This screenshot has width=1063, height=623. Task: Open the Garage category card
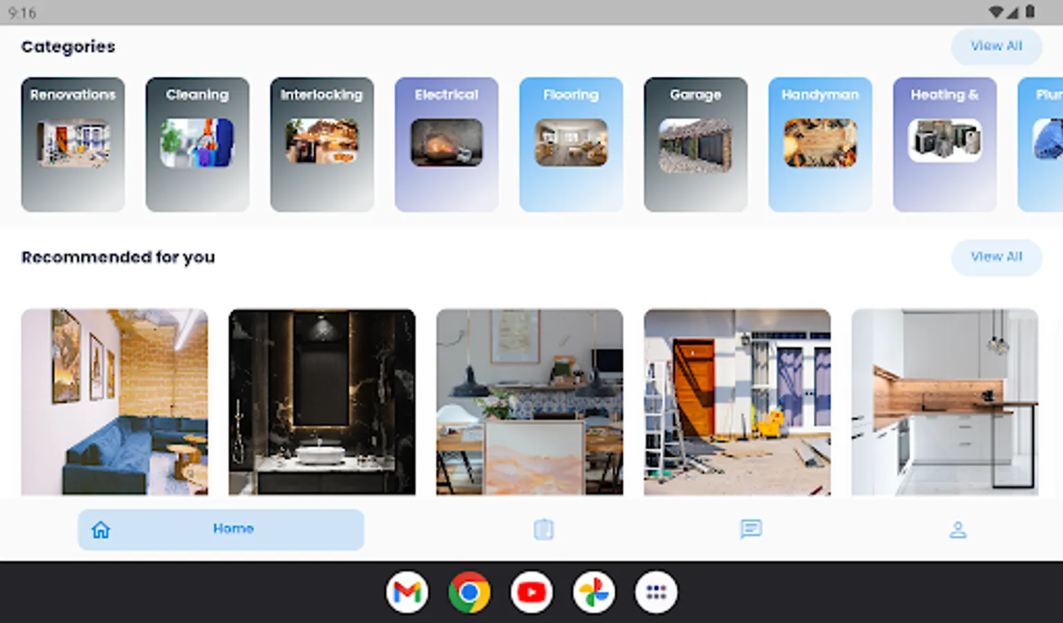[x=696, y=144]
